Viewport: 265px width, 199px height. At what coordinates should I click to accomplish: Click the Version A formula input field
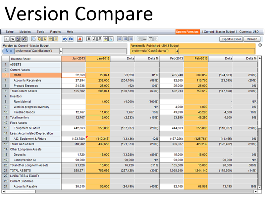37,51
